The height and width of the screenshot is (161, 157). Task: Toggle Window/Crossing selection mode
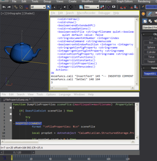coord(64,7)
